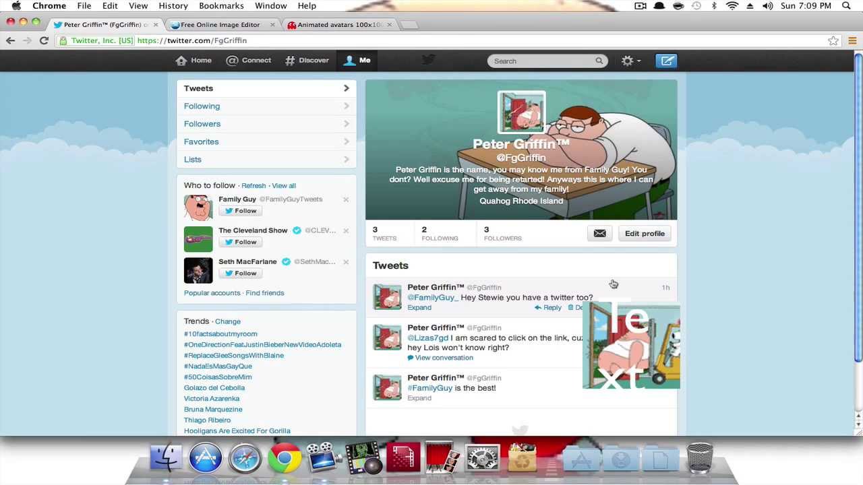Open the #ReplaceGleeSongsWithBlaine trend
863x485 pixels.
point(234,356)
